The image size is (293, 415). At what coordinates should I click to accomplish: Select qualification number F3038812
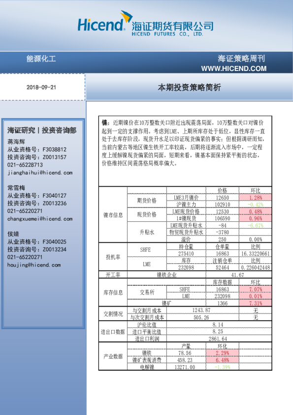pyautogui.click(x=55, y=149)
